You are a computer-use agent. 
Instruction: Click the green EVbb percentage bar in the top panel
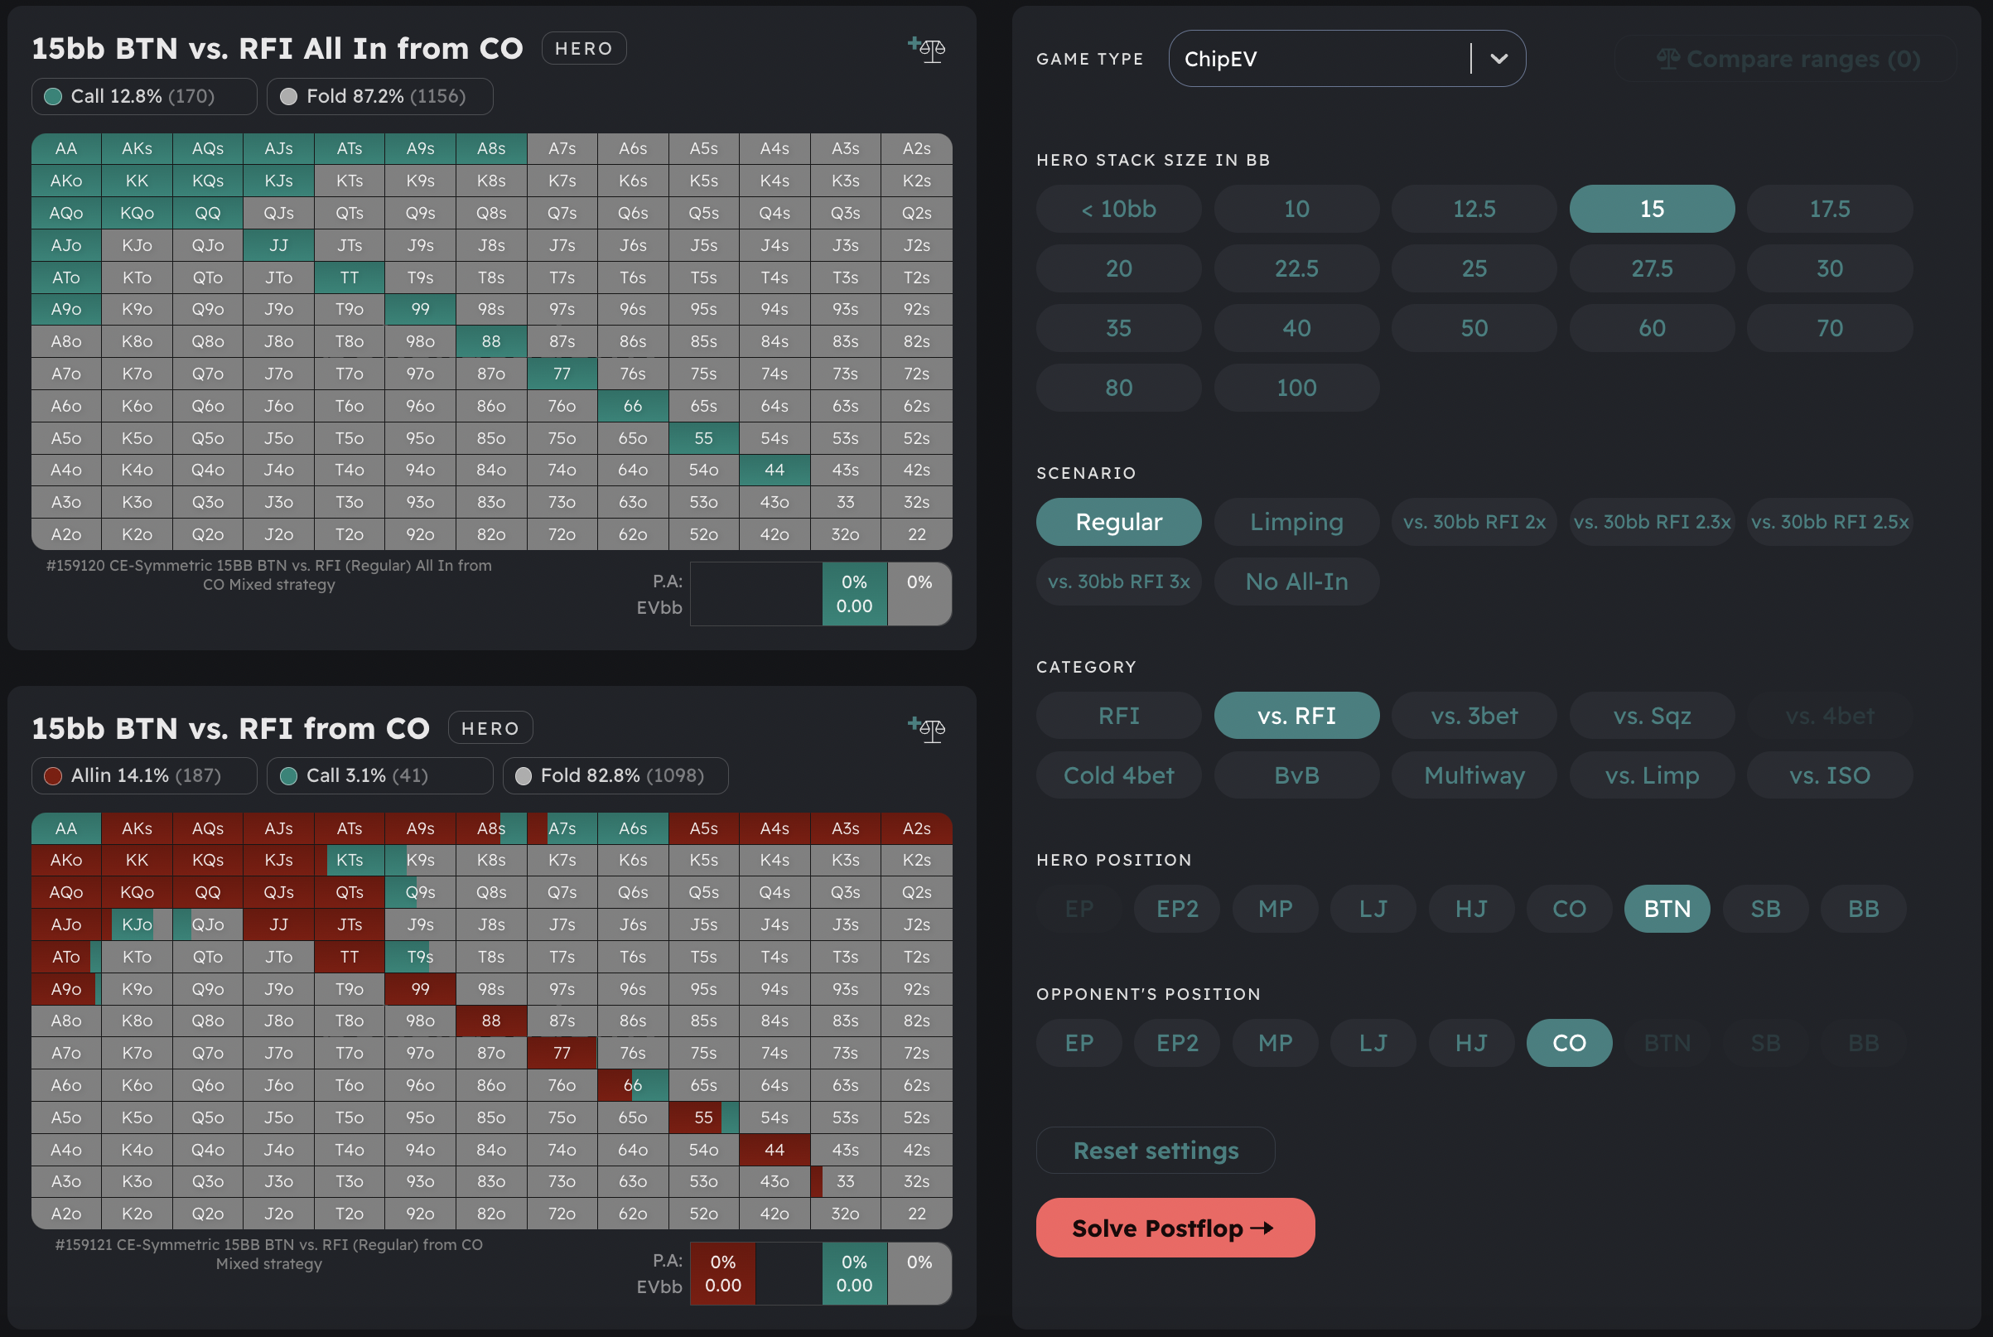coord(853,593)
